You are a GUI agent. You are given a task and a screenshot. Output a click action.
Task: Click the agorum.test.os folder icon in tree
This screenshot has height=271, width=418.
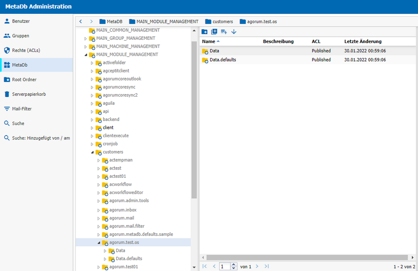point(105,243)
